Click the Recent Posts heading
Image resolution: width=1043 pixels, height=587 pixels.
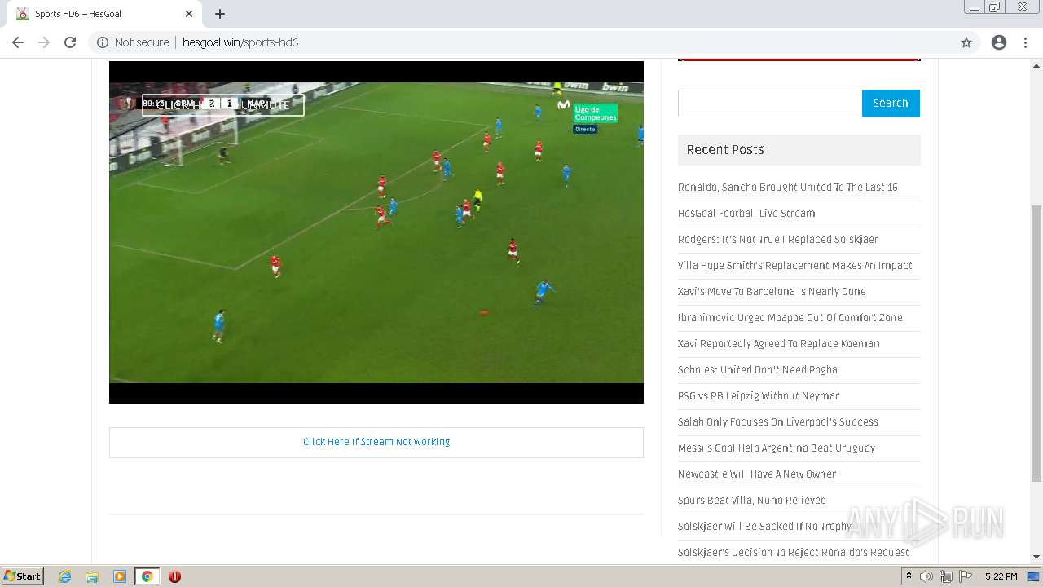click(725, 150)
